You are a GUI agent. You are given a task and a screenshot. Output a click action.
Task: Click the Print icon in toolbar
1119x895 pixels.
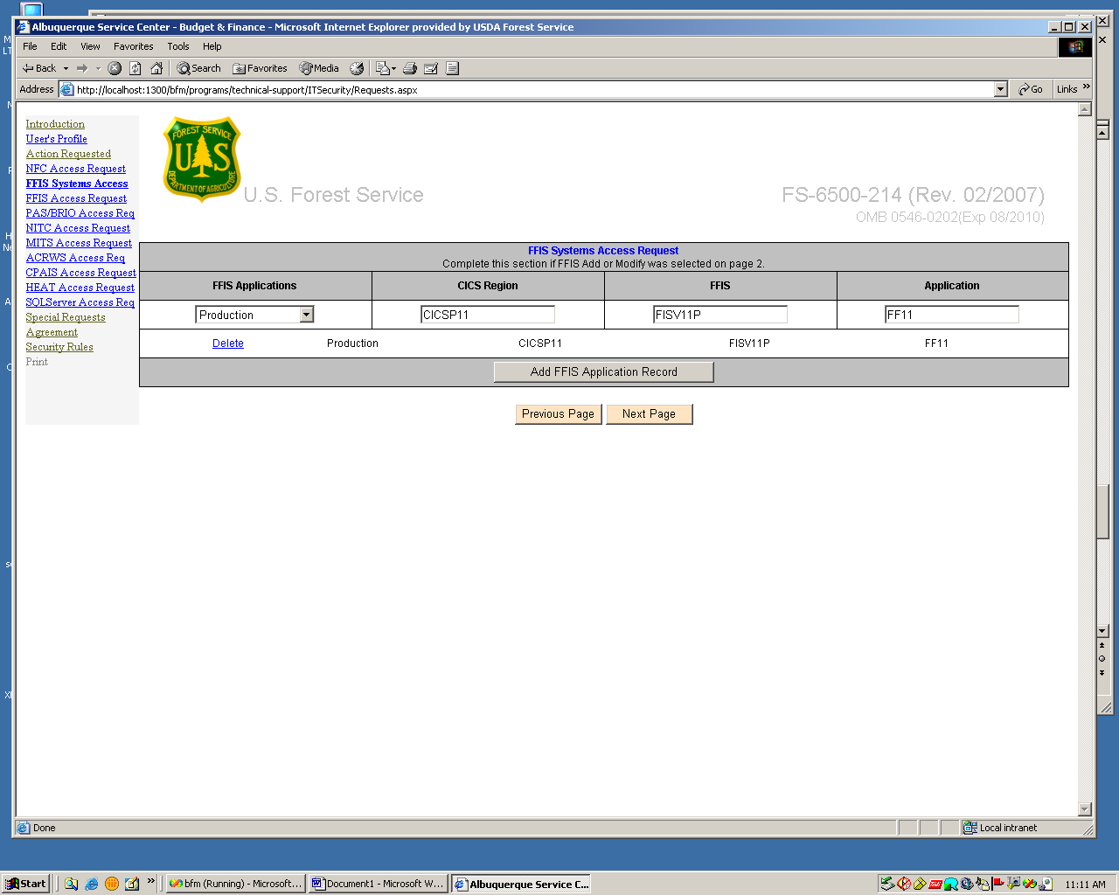[409, 68]
